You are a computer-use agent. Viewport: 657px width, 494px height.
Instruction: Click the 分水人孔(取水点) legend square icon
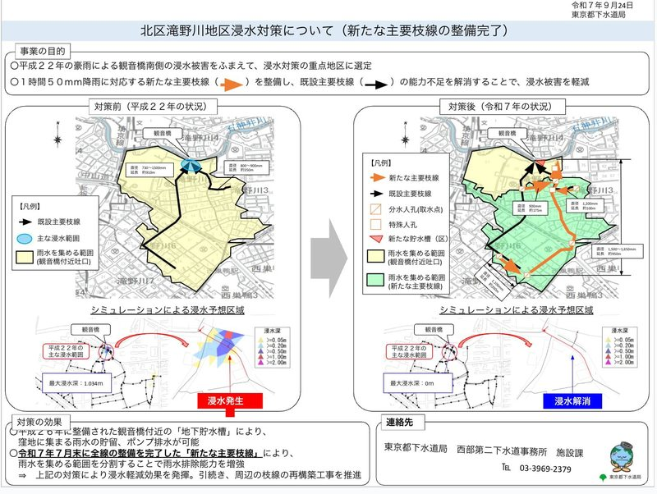[376, 209]
